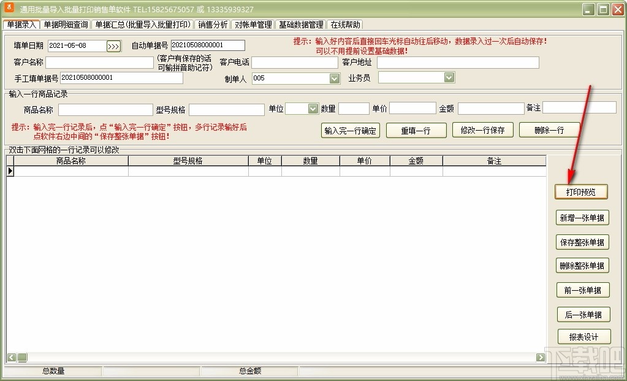Viewport: 627px width, 381px height.
Task: Go to previous order with 前一张单据
Action: (x=581, y=289)
